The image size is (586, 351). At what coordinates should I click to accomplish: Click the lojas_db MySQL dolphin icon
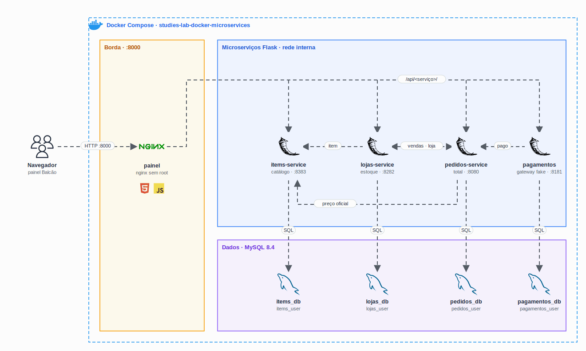(x=377, y=284)
